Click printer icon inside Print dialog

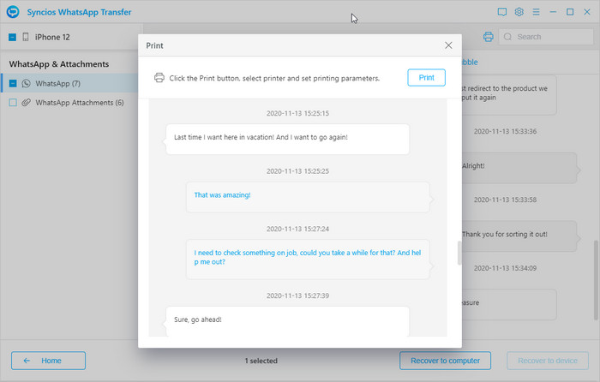pos(159,78)
